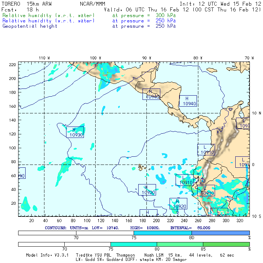The image size is (263, 263).
Task: Select the "80 W" longitude label
Action: 198,58
